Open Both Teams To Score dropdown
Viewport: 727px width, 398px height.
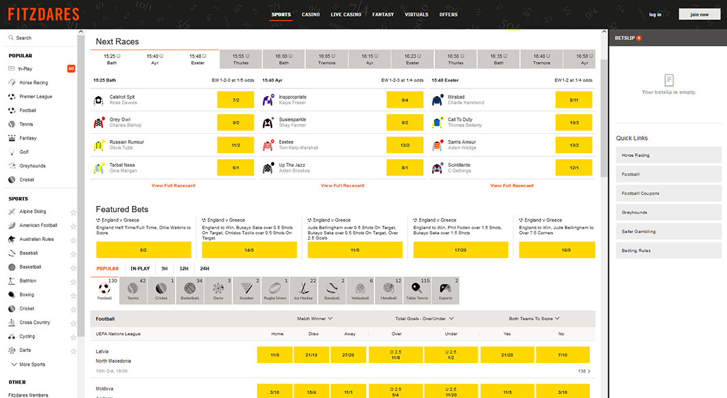click(534, 318)
